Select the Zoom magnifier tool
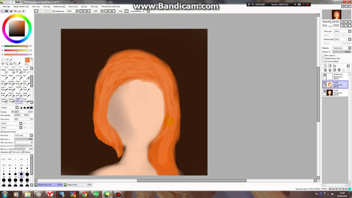This screenshot has height=198, width=352. click(7, 64)
